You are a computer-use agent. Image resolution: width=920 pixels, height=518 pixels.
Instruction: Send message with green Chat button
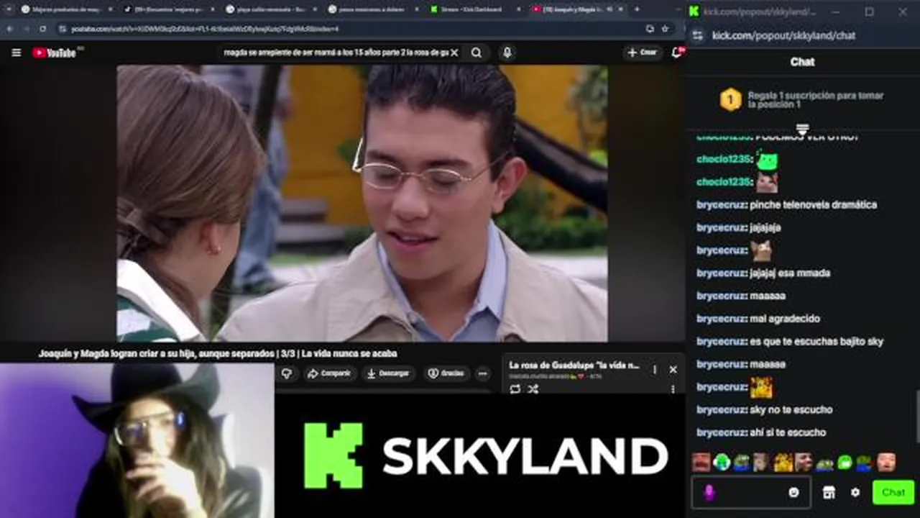tap(893, 492)
